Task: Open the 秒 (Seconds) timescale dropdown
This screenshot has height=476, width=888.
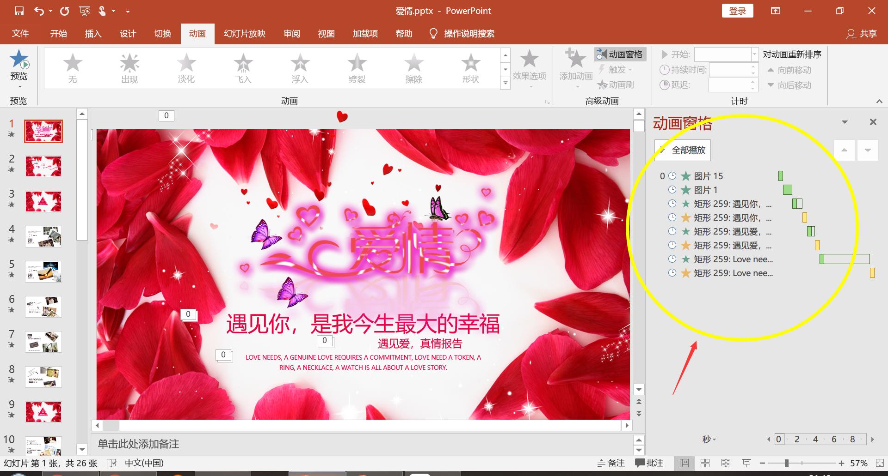Action: pyautogui.click(x=709, y=439)
